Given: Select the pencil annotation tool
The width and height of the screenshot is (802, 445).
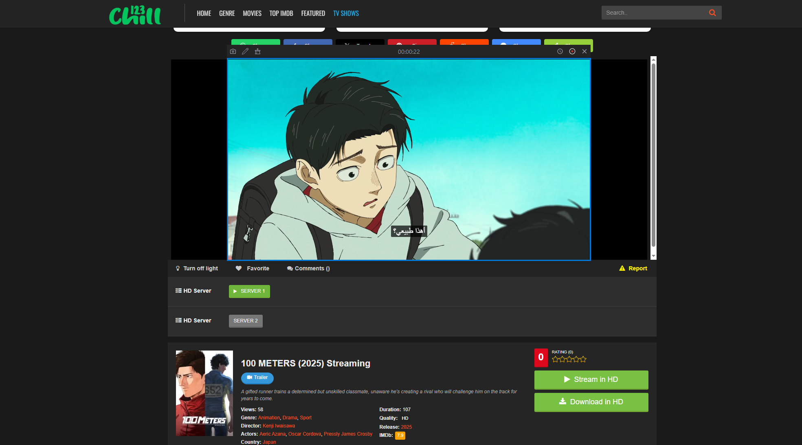Looking at the screenshot, I should click(245, 51).
